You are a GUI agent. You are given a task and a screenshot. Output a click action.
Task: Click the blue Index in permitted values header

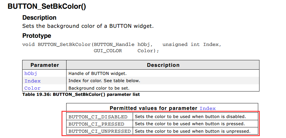(x=208, y=108)
